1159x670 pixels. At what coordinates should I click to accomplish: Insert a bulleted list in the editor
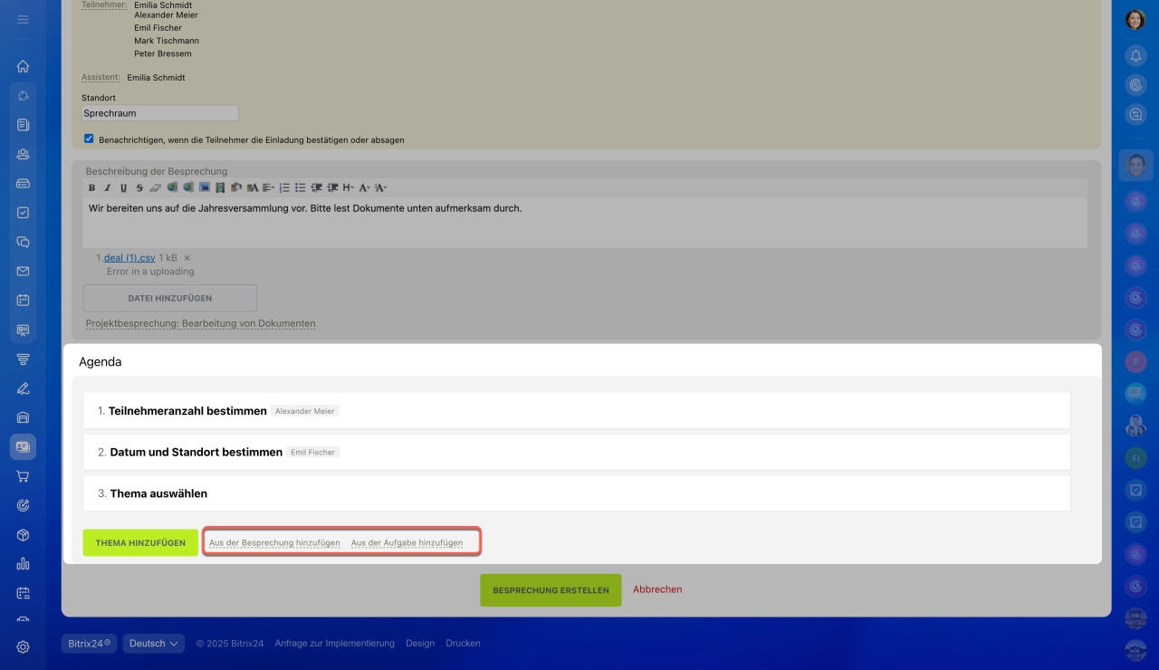click(301, 187)
